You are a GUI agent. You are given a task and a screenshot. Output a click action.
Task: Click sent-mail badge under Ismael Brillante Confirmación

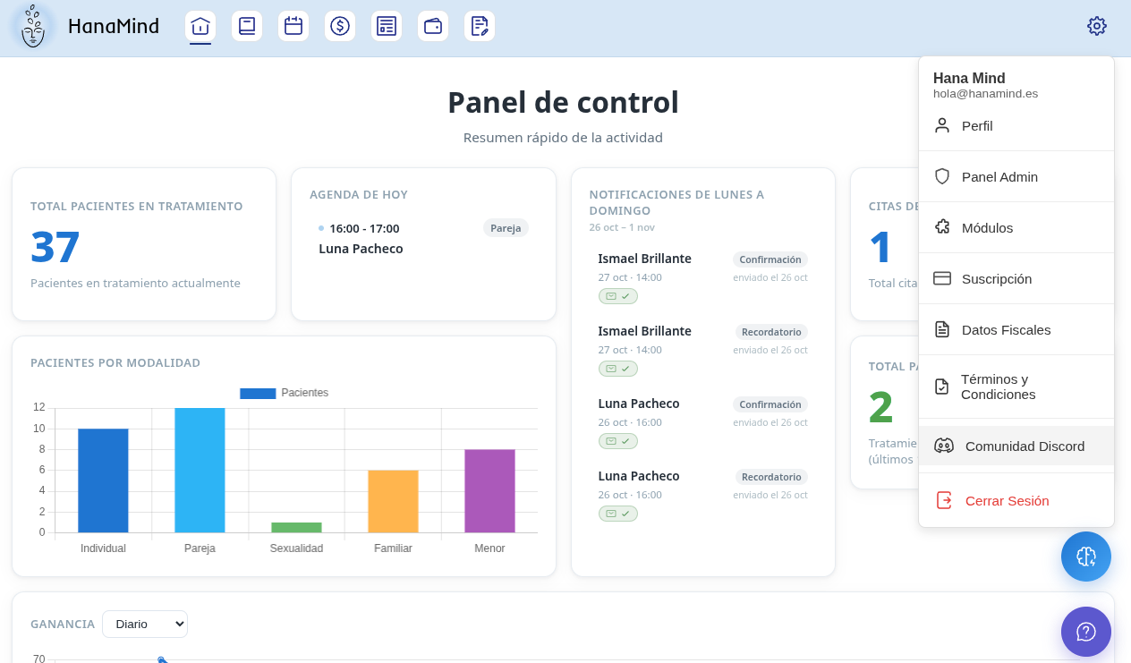pos(618,296)
